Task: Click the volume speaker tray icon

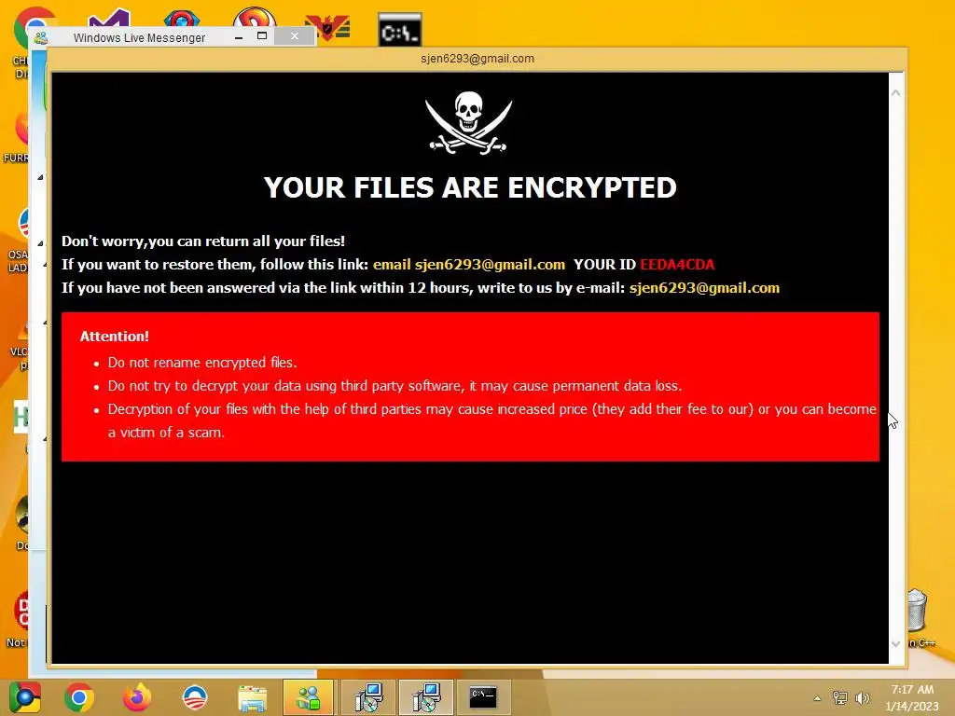Action: point(862,697)
